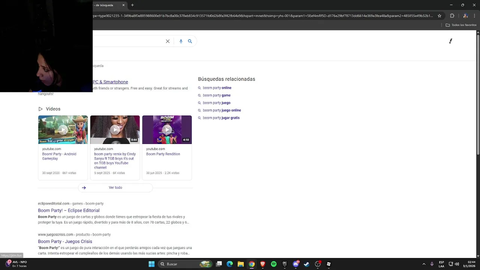
Task: Click the browser address bar URL
Action: [x=262, y=16]
